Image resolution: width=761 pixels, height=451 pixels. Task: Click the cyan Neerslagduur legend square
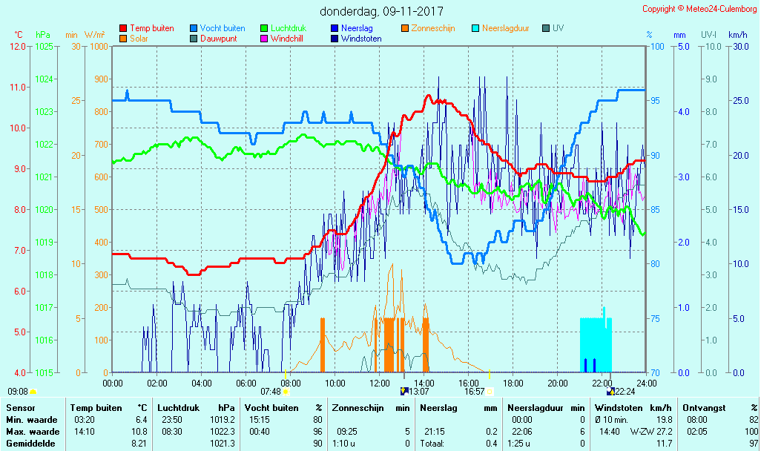pyautogui.click(x=476, y=28)
